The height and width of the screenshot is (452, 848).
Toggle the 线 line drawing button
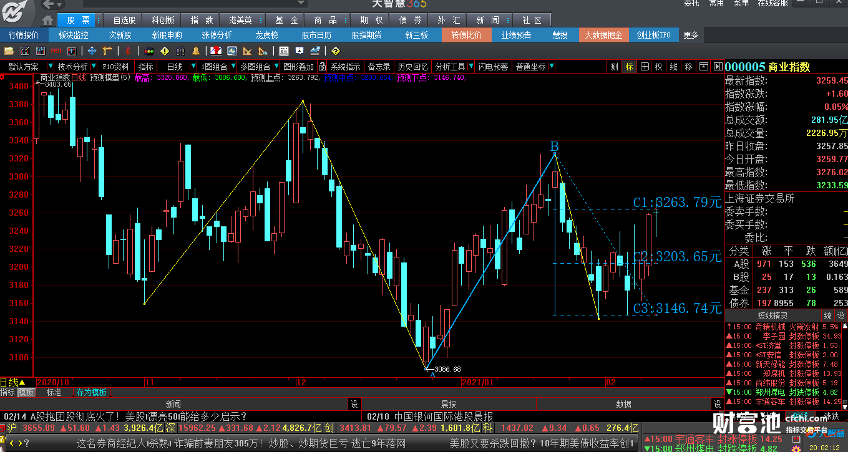pos(674,66)
